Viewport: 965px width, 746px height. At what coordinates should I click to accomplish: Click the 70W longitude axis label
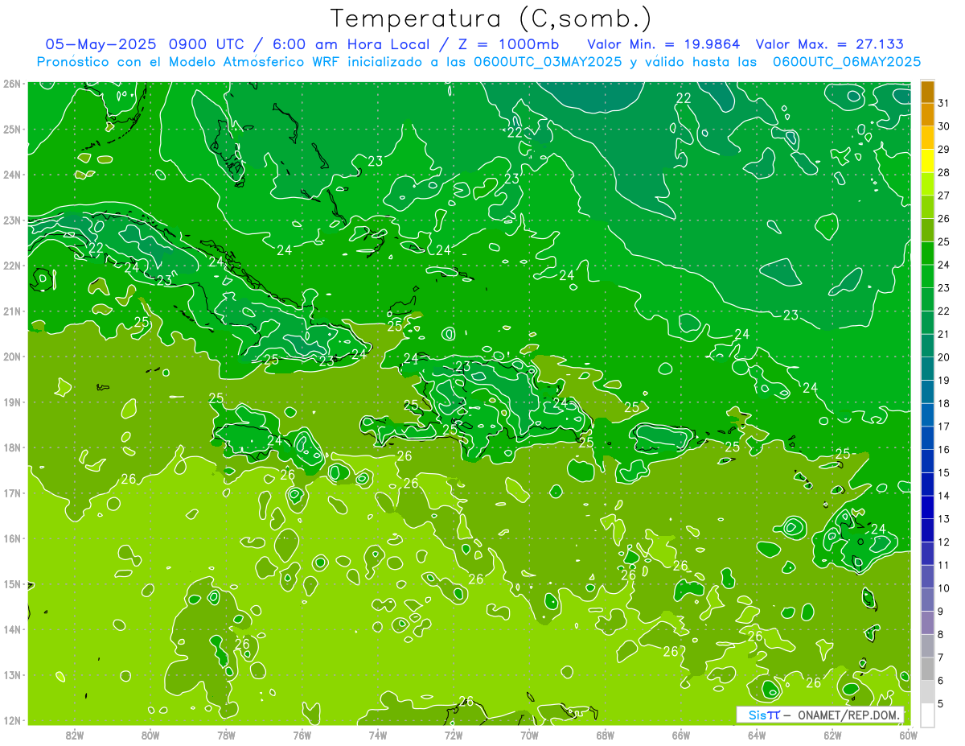coord(529,735)
